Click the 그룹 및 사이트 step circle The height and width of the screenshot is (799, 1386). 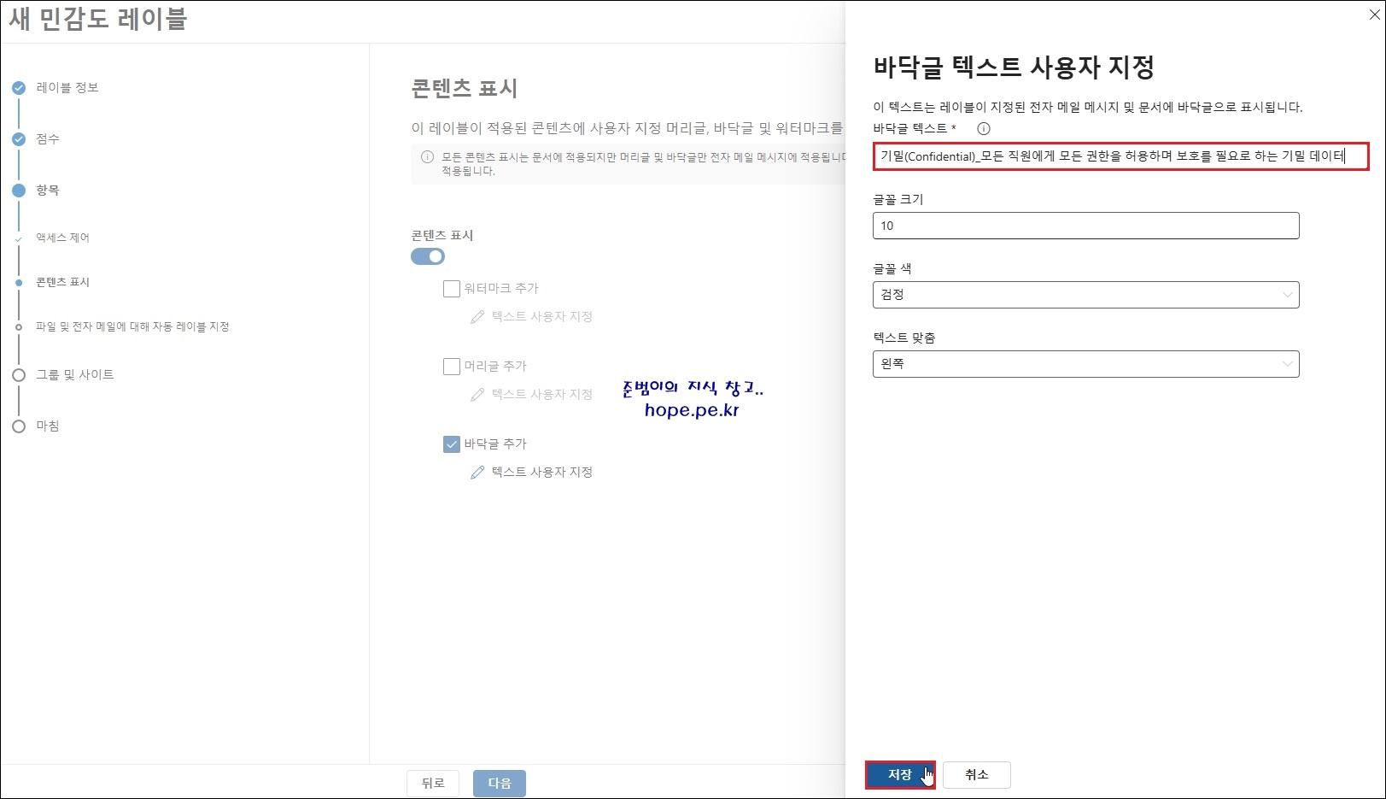(19, 375)
